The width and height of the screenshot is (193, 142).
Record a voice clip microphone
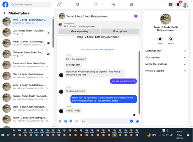(x=60, y=121)
